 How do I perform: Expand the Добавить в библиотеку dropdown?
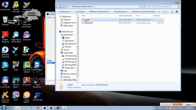[x=100, y=12]
